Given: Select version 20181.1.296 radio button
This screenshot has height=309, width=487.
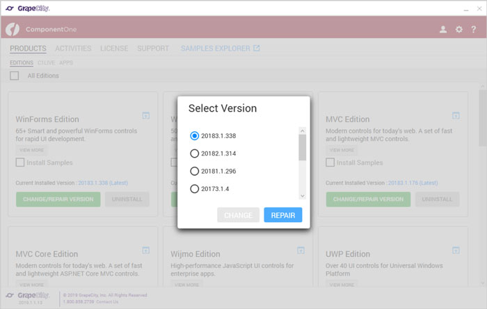Looking at the screenshot, I should (194, 171).
